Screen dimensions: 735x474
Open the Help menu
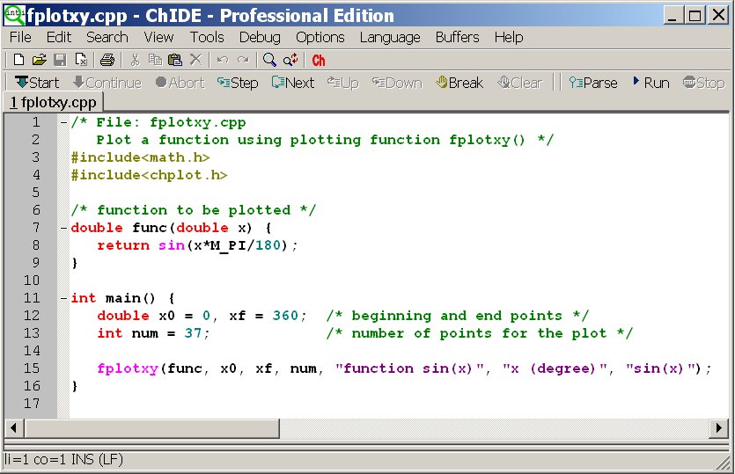[x=509, y=38]
